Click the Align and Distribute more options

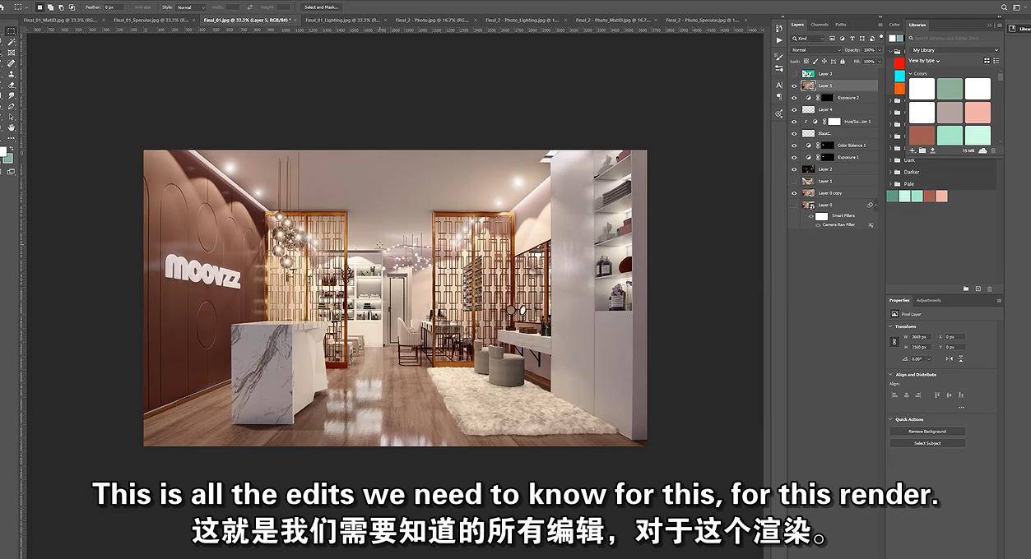[961, 407]
